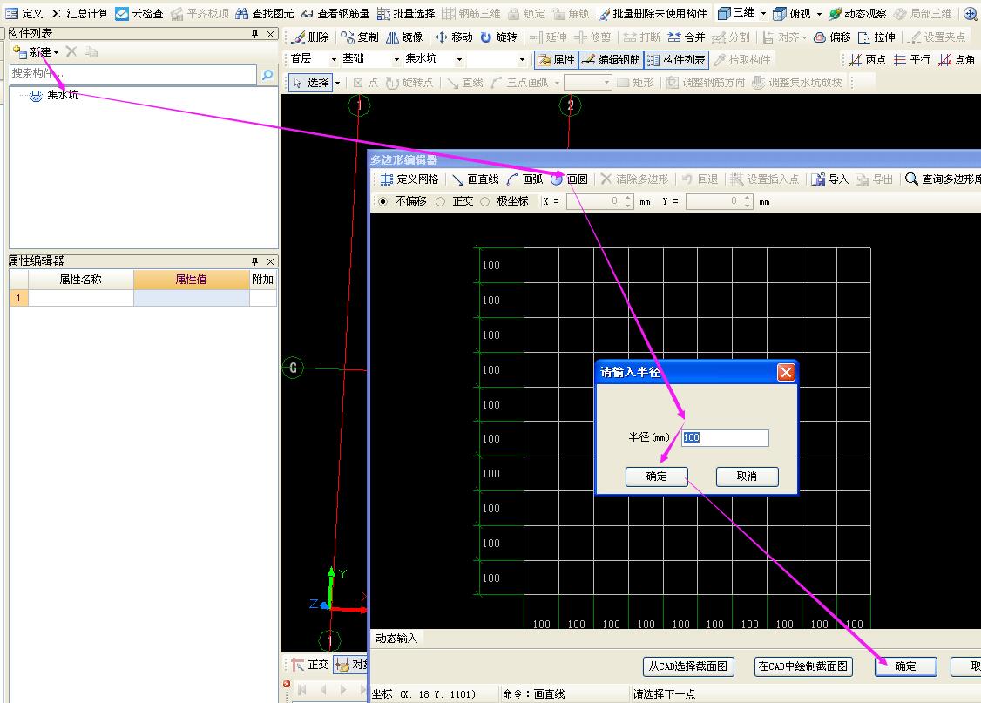
Task: Enable 动态观察 dynamic orbit
Action: click(x=857, y=13)
